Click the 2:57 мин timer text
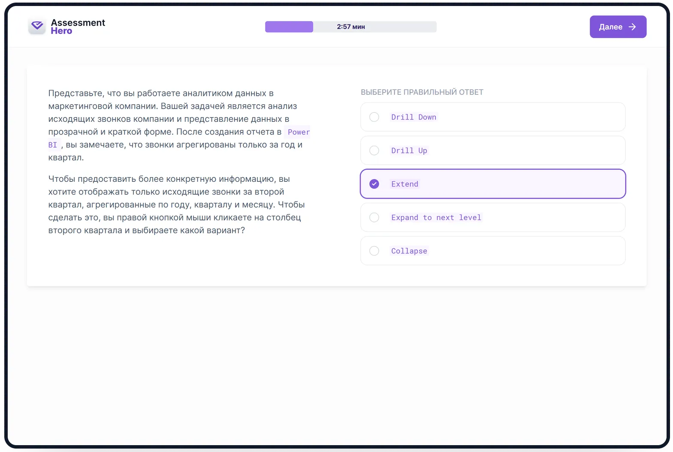The width and height of the screenshot is (673, 452). [351, 27]
